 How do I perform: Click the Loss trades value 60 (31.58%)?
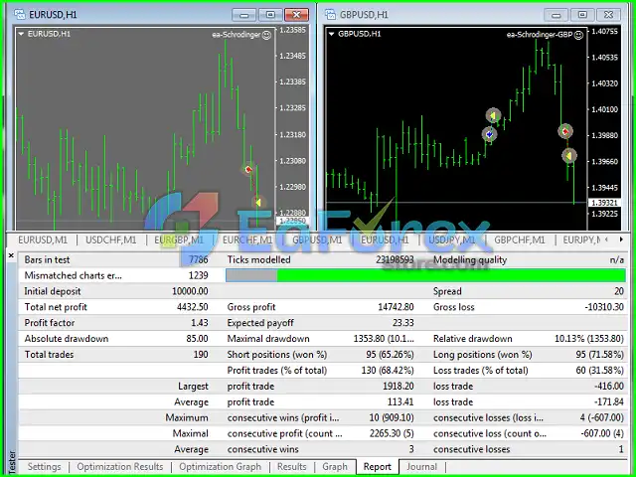pyautogui.click(x=600, y=371)
